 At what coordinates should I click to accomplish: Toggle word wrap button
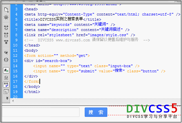pos(6,85)
